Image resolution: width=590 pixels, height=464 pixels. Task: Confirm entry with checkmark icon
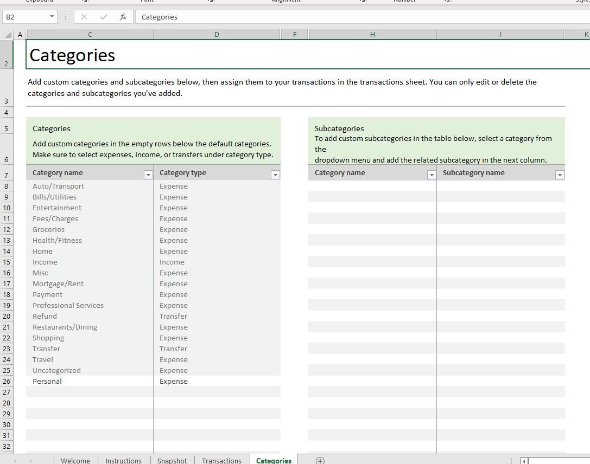104,17
